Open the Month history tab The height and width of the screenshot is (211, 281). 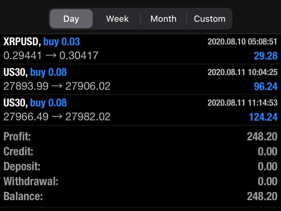click(x=163, y=19)
